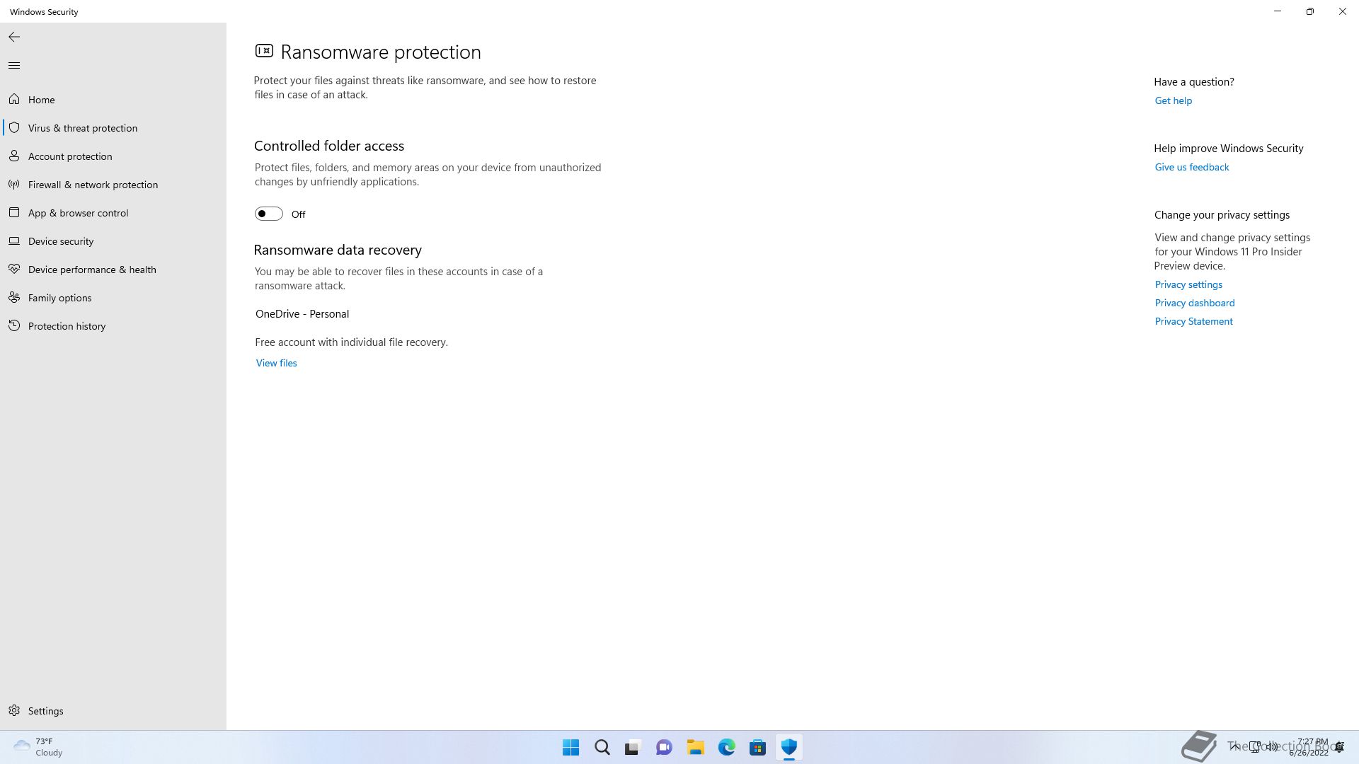
Task: Open the Privacy settings link
Action: click(x=1188, y=284)
